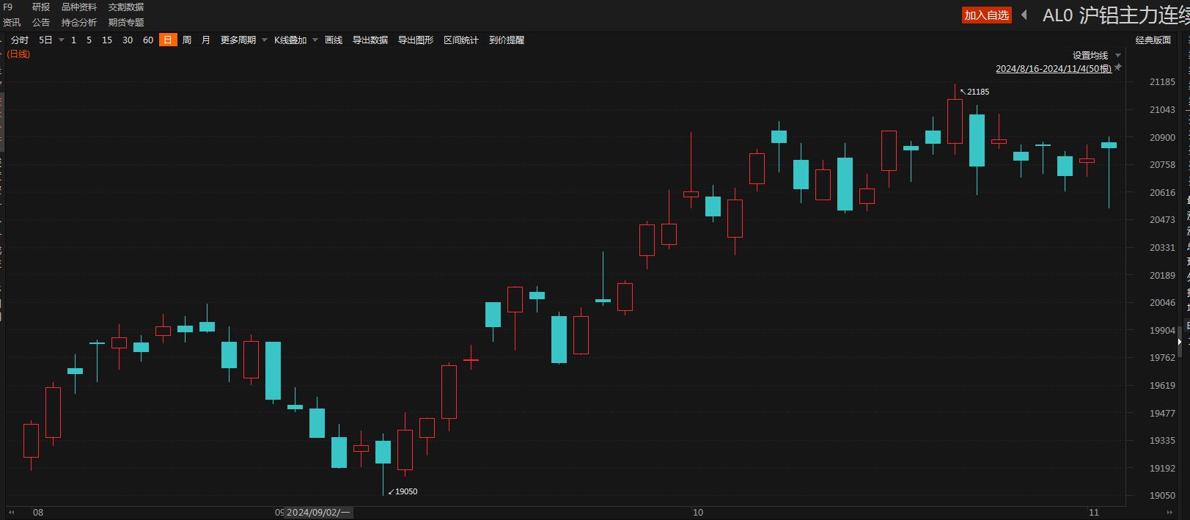1190x520 pixels.
Task: Select the 日 daily K-line period
Action: (x=168, y=40)
